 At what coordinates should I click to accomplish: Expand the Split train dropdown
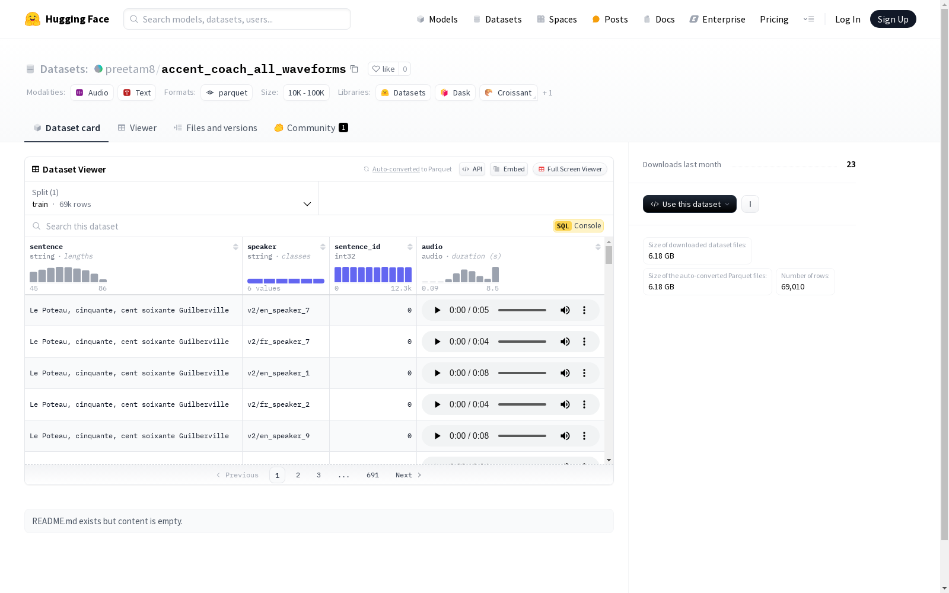(x=172, y=198)
